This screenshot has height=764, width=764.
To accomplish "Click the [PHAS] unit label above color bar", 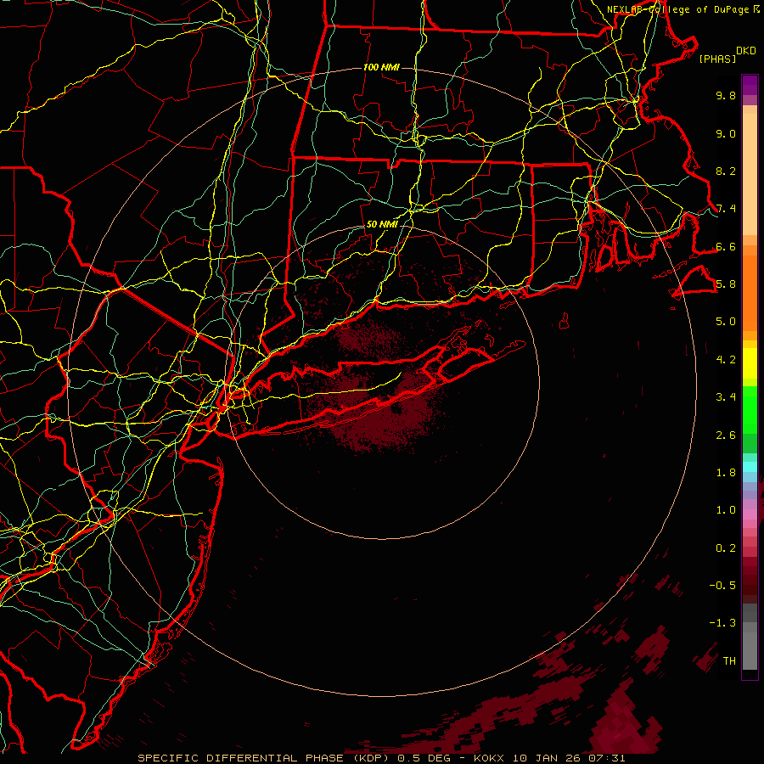I will click(717, 59).
